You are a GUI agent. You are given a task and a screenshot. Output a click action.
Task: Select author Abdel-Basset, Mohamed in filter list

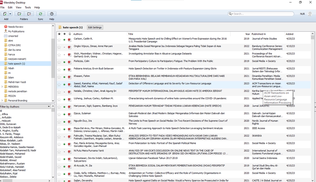tap(13, 154)
